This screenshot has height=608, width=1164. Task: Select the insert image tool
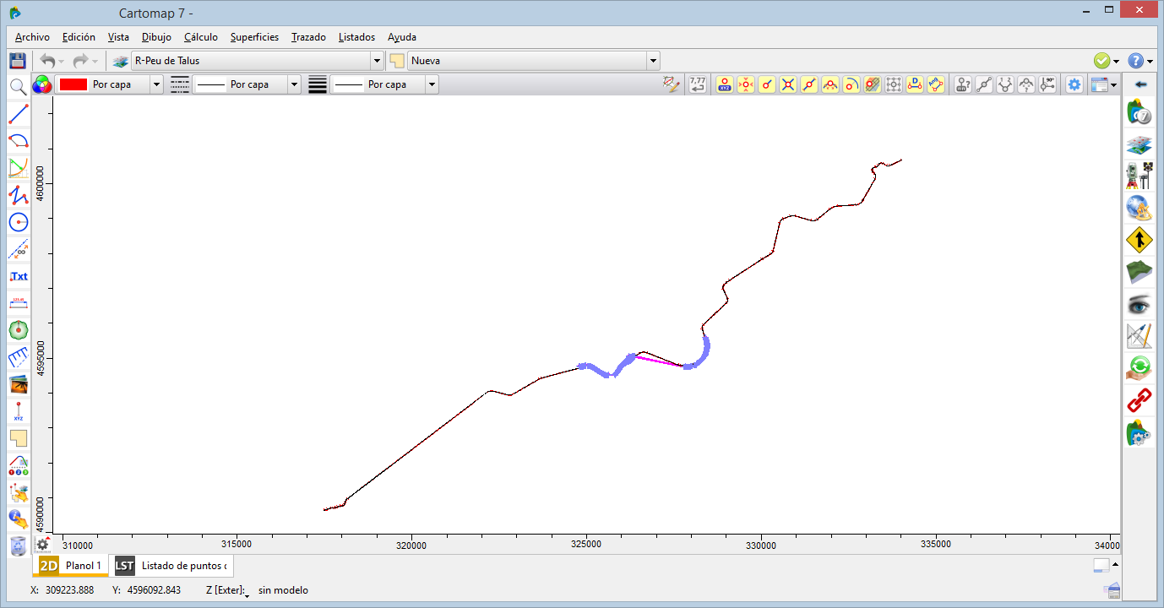click(x=19, y=385)
